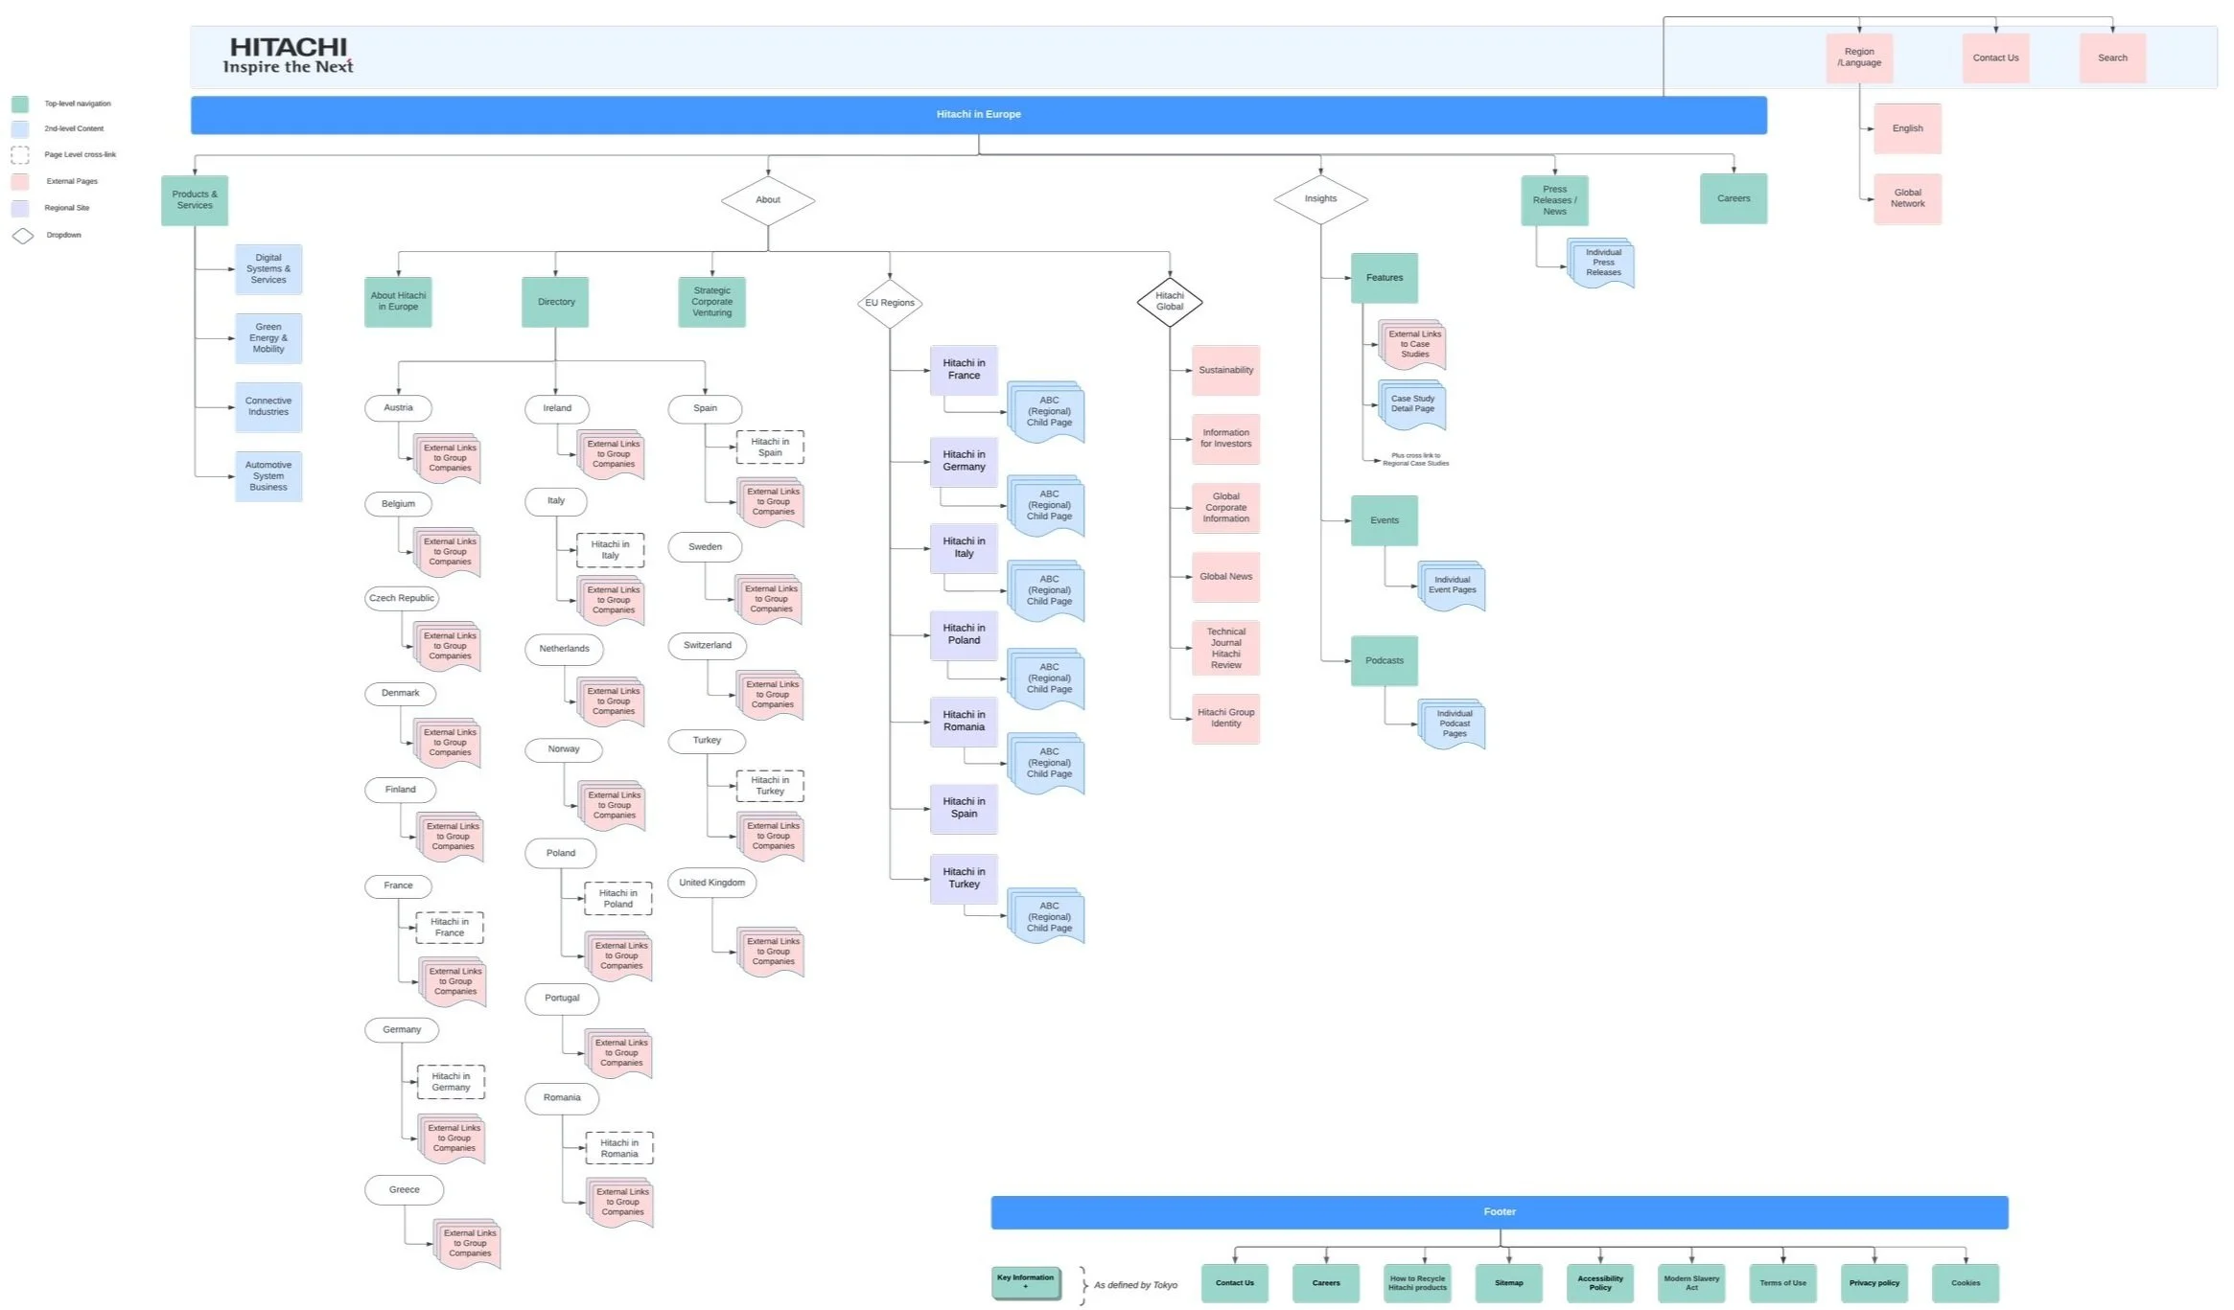The width and height of the screenshot is (2234, 1310).
Task: Select the Products & Services node
Action: tap(195, 200)
